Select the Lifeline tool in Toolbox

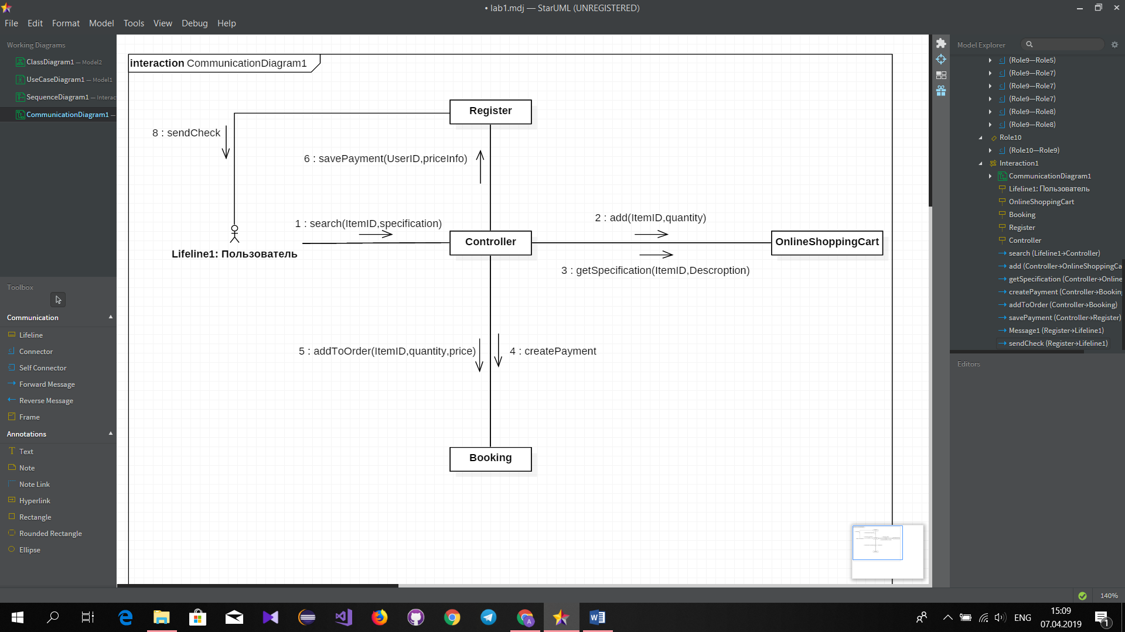[x=30, y=335]
